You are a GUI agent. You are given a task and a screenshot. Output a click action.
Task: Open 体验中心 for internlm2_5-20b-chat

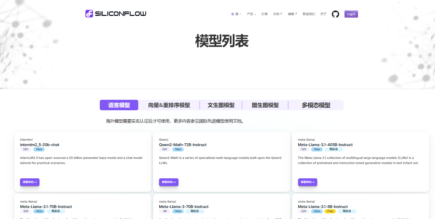pos(30,182)
